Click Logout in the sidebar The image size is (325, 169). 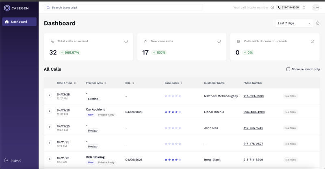pyautogui.click(x=13, y=160)
